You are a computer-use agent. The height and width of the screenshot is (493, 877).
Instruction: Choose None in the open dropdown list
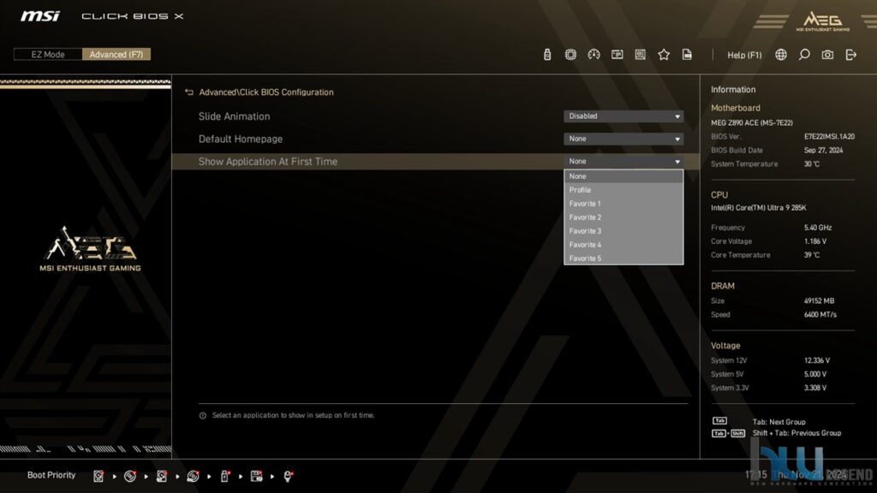[x=623, y=176]
